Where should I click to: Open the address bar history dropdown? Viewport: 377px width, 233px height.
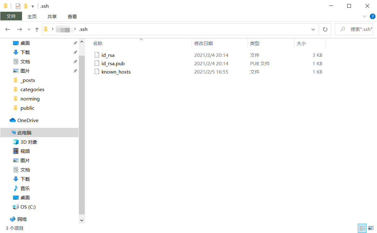coord(313,29)
